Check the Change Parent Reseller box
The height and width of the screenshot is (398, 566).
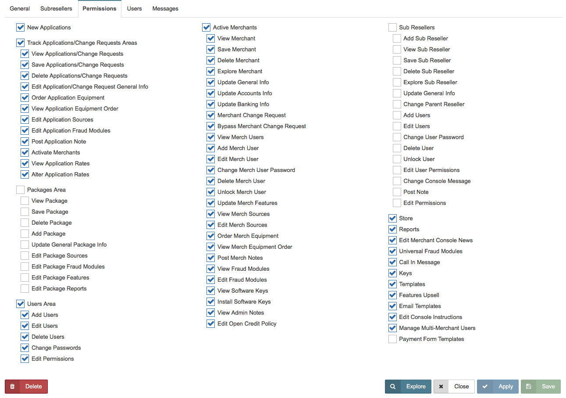[x=397, y=104]
